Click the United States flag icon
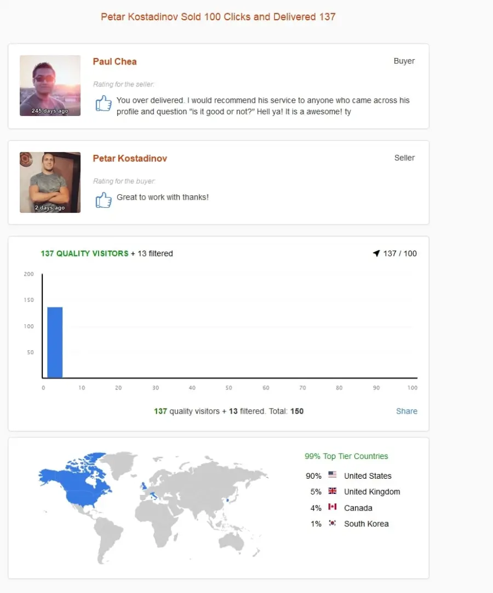 pyautogui.click(x=332, y=474)
